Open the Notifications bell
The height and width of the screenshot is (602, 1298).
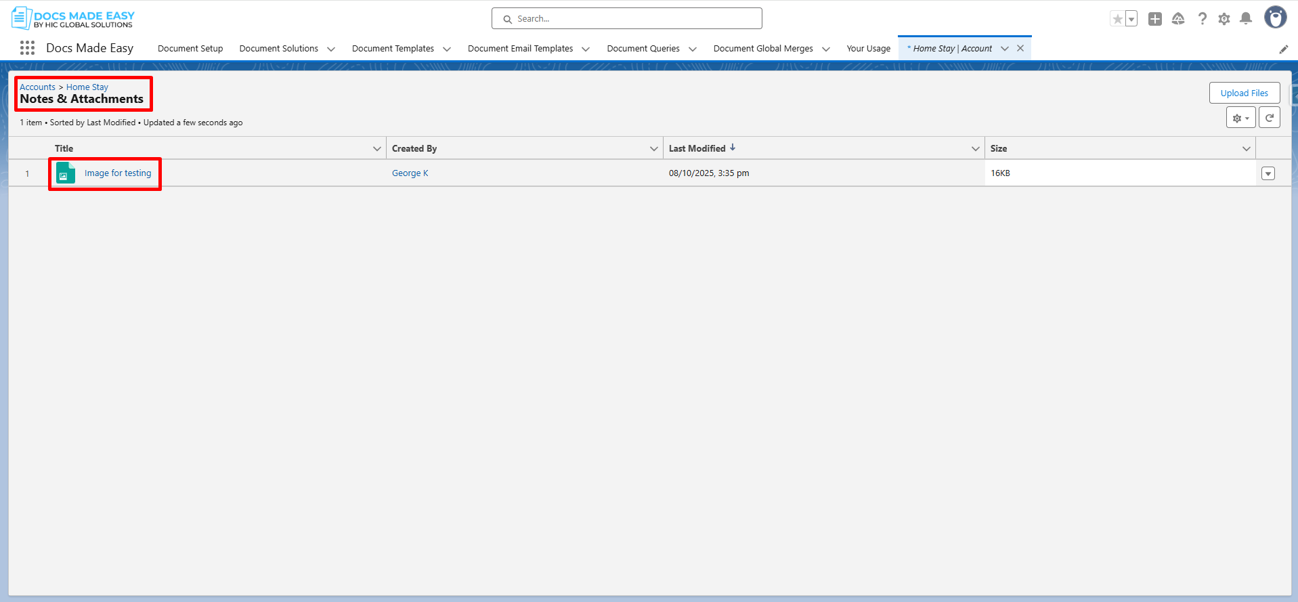coord(1246,19)
